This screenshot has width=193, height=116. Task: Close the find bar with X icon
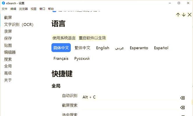(190, 15)
